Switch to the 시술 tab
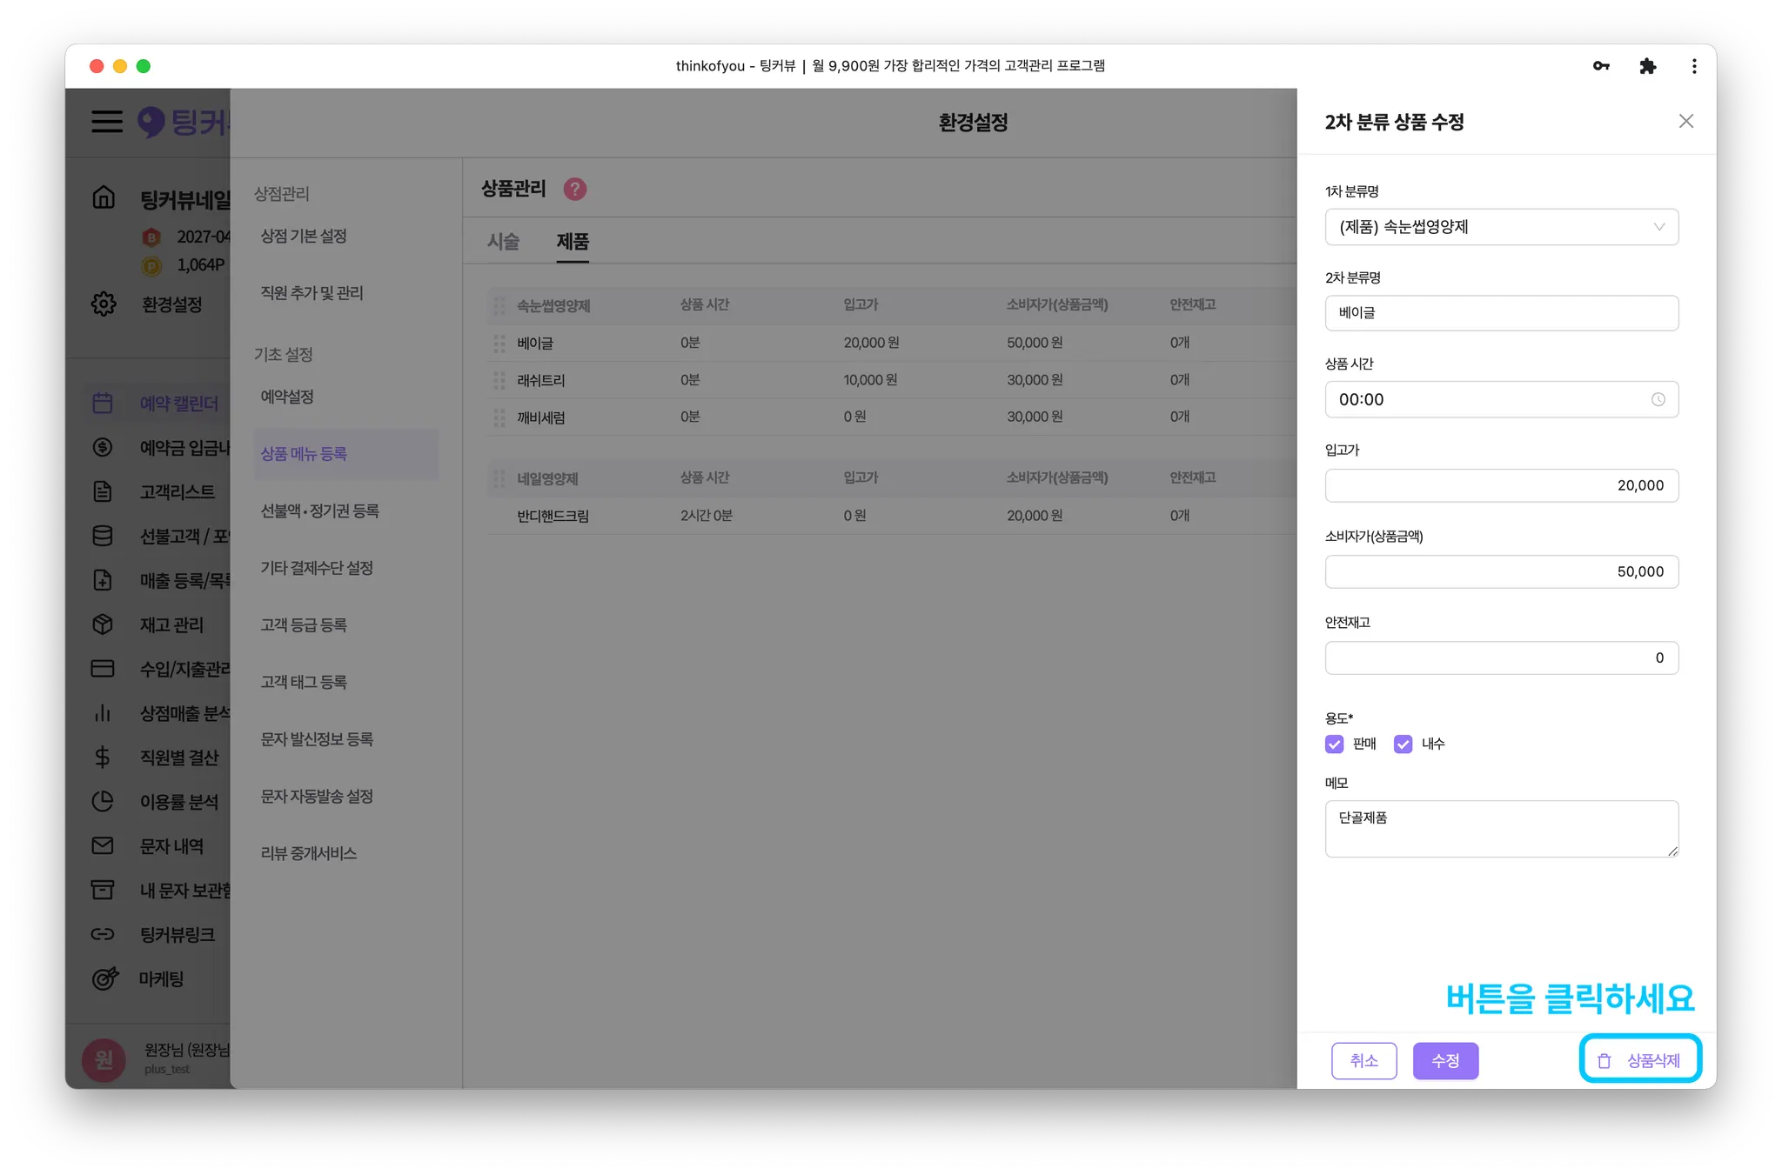 pos(503,242)
